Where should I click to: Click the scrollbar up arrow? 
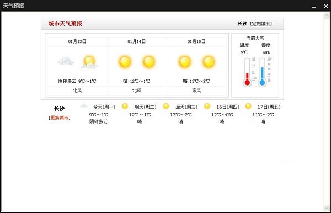tap(327, 15)
